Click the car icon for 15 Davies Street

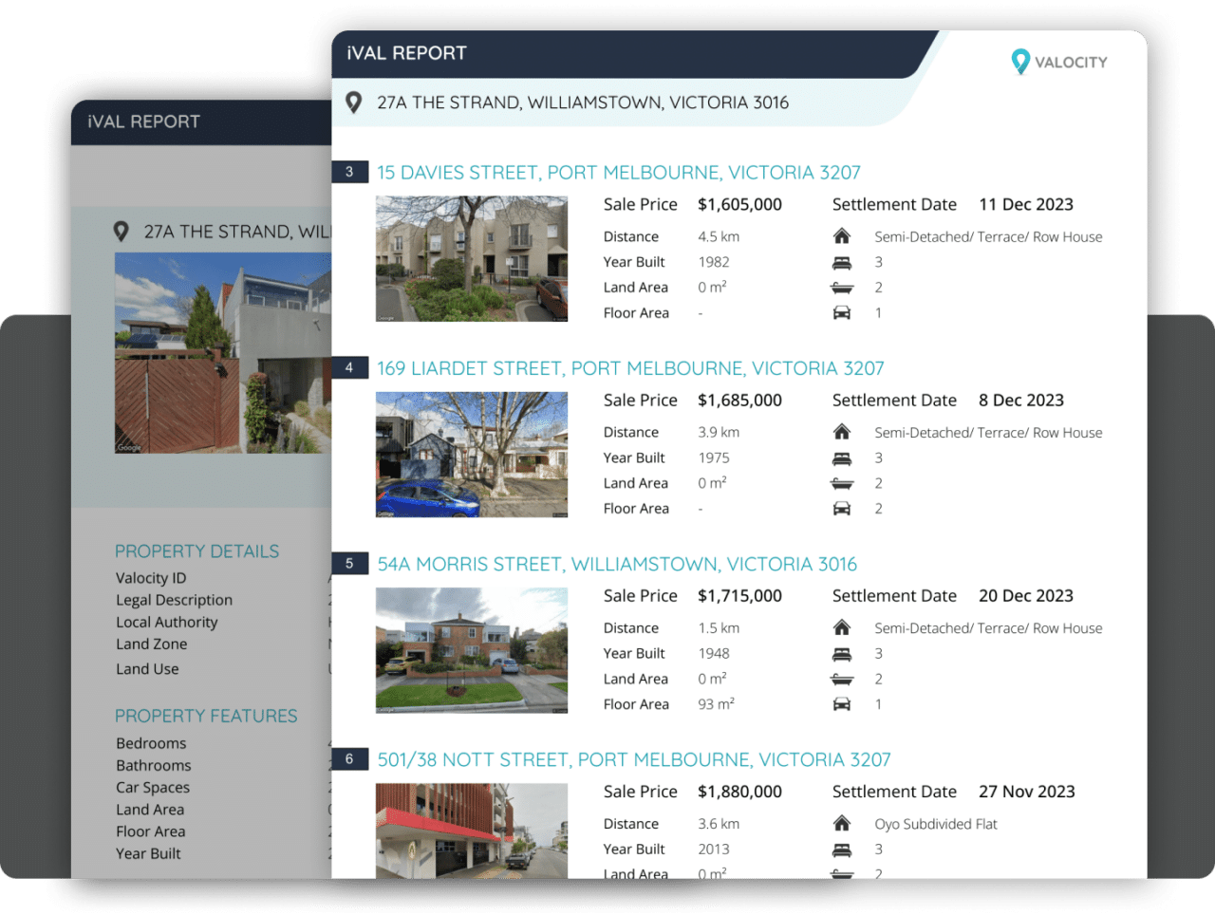(841, 313)
